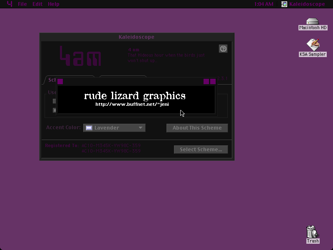The width and height of the screenshot is (333, 250).
Task: Click the Kaleidoscope window title bar
Action: 137,37
